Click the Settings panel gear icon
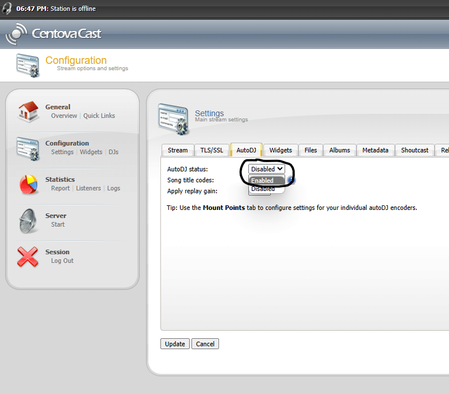The image size is (449, 394). tap(174, 119)
